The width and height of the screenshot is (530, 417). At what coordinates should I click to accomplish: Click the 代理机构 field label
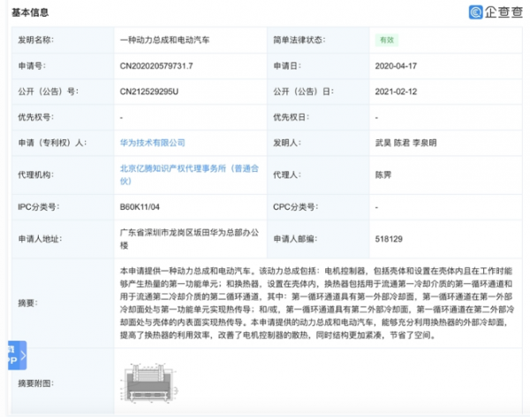[36, 175]
